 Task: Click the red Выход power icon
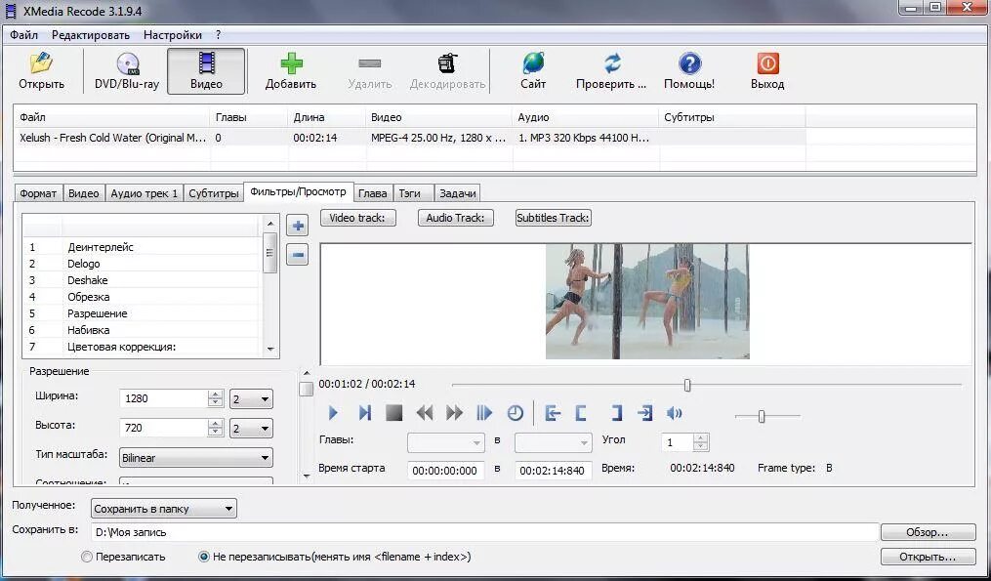pos(767,63)
